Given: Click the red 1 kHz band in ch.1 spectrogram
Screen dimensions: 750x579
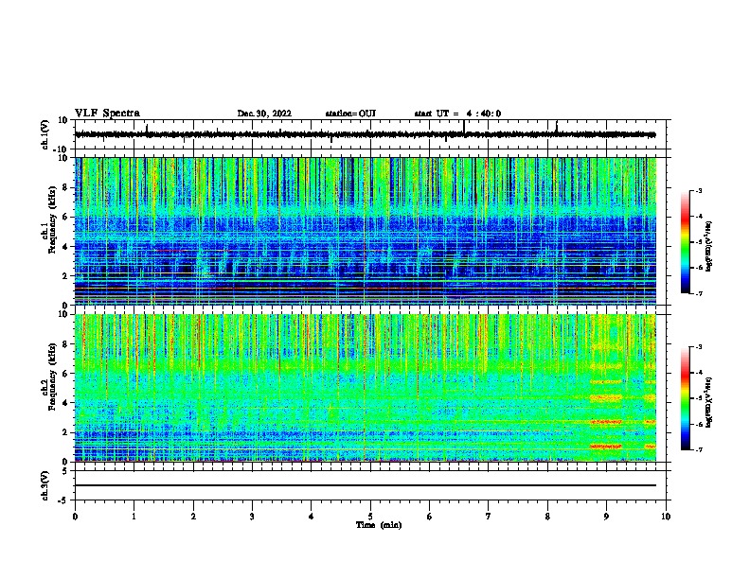Looking at the screenshot, I should (x=366, y=289).
